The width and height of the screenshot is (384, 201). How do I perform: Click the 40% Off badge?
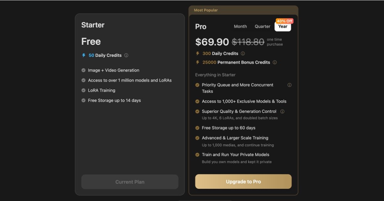[285, 21]
